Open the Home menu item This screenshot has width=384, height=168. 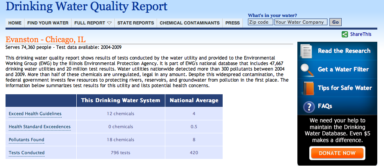tap(15, 23)
